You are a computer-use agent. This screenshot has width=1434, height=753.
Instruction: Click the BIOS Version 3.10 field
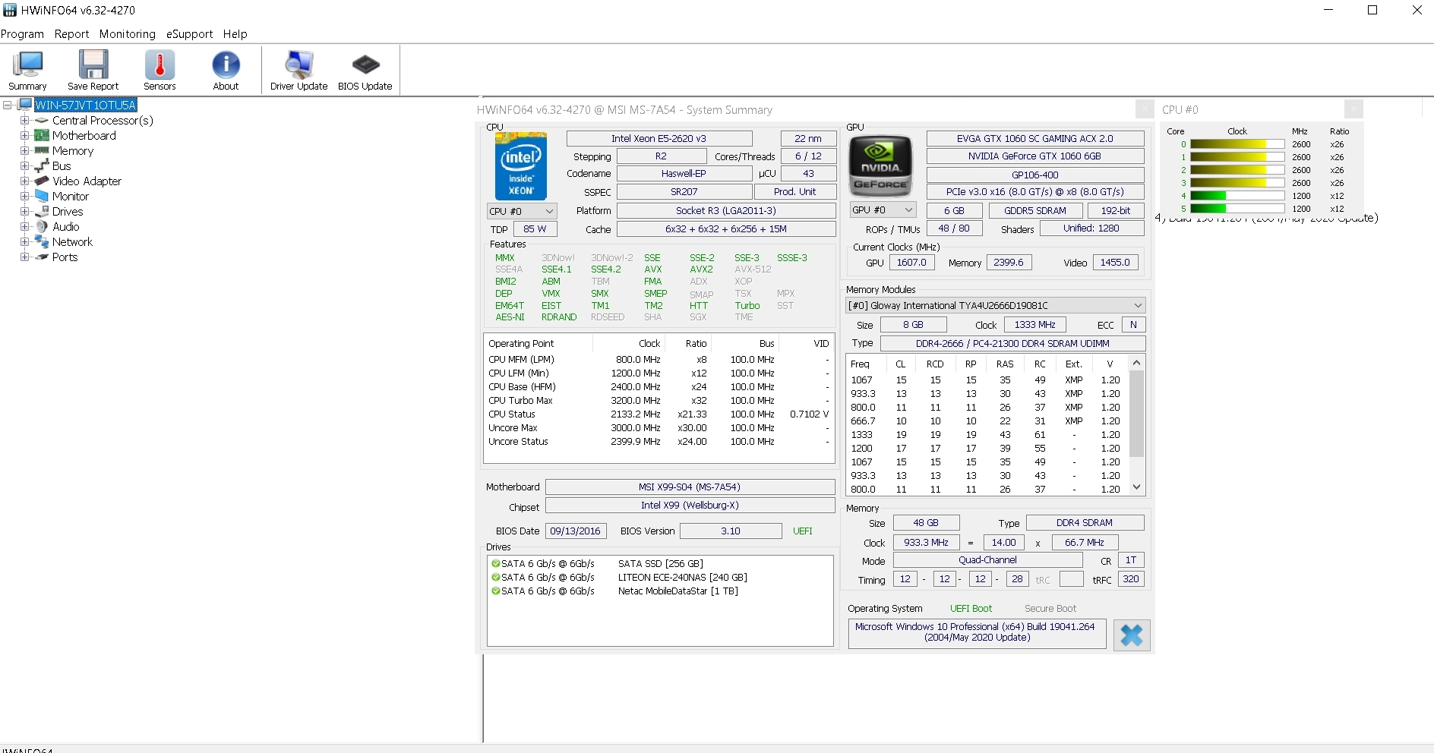click(731, 531)
